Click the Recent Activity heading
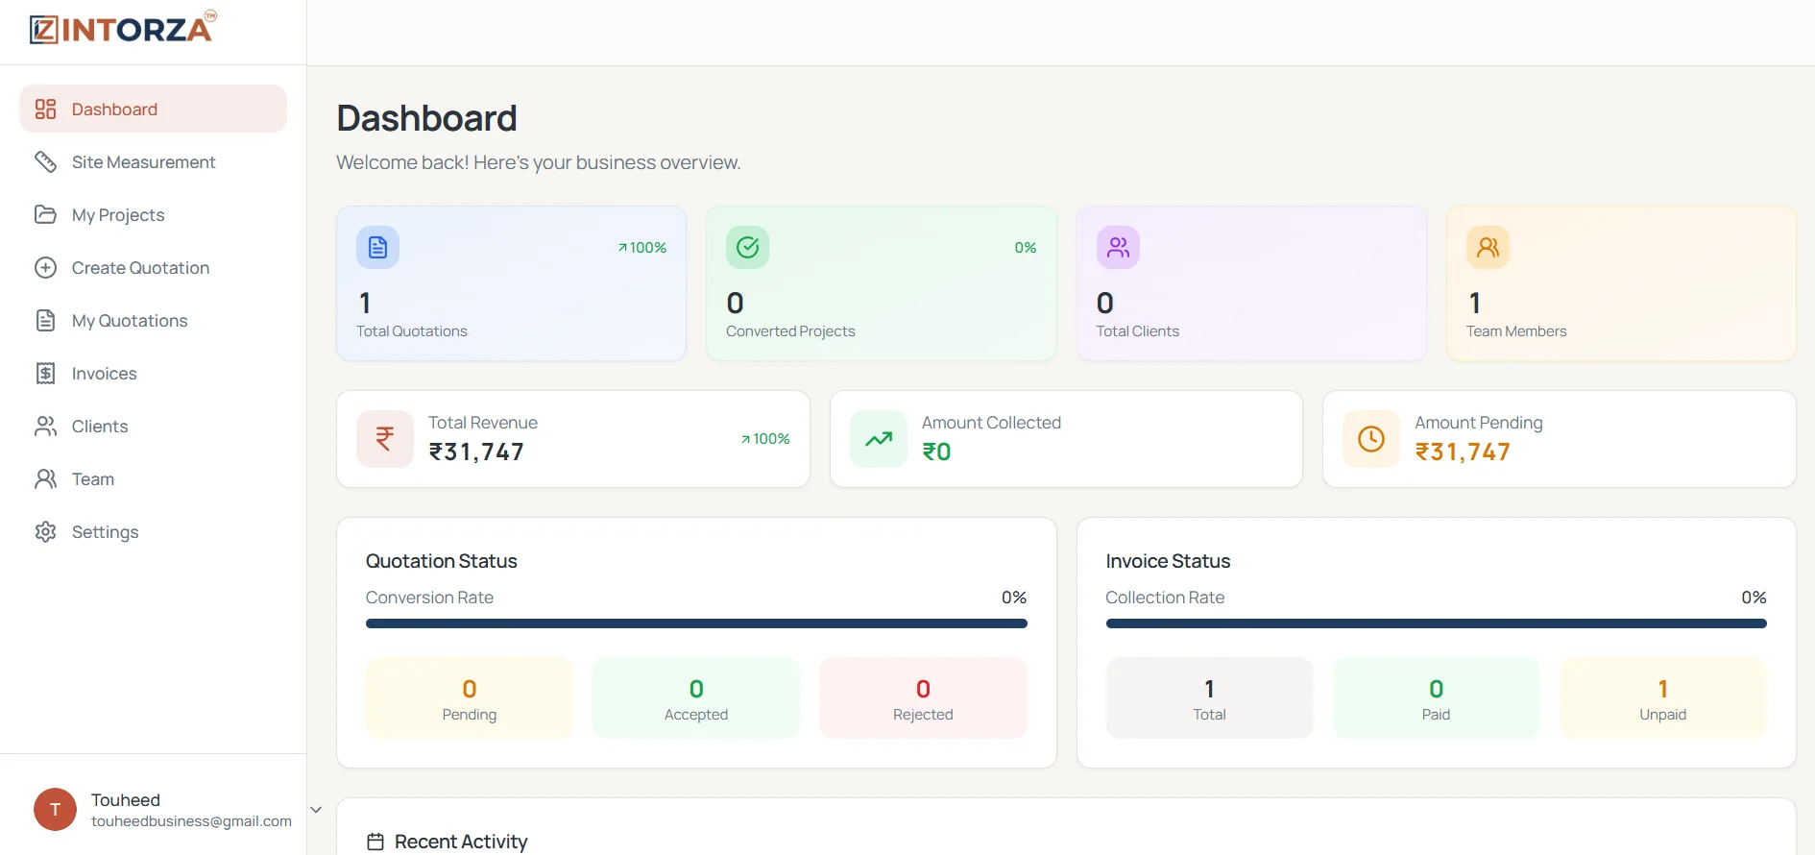This screenshot has width=1815, height=855. [461, 842]
